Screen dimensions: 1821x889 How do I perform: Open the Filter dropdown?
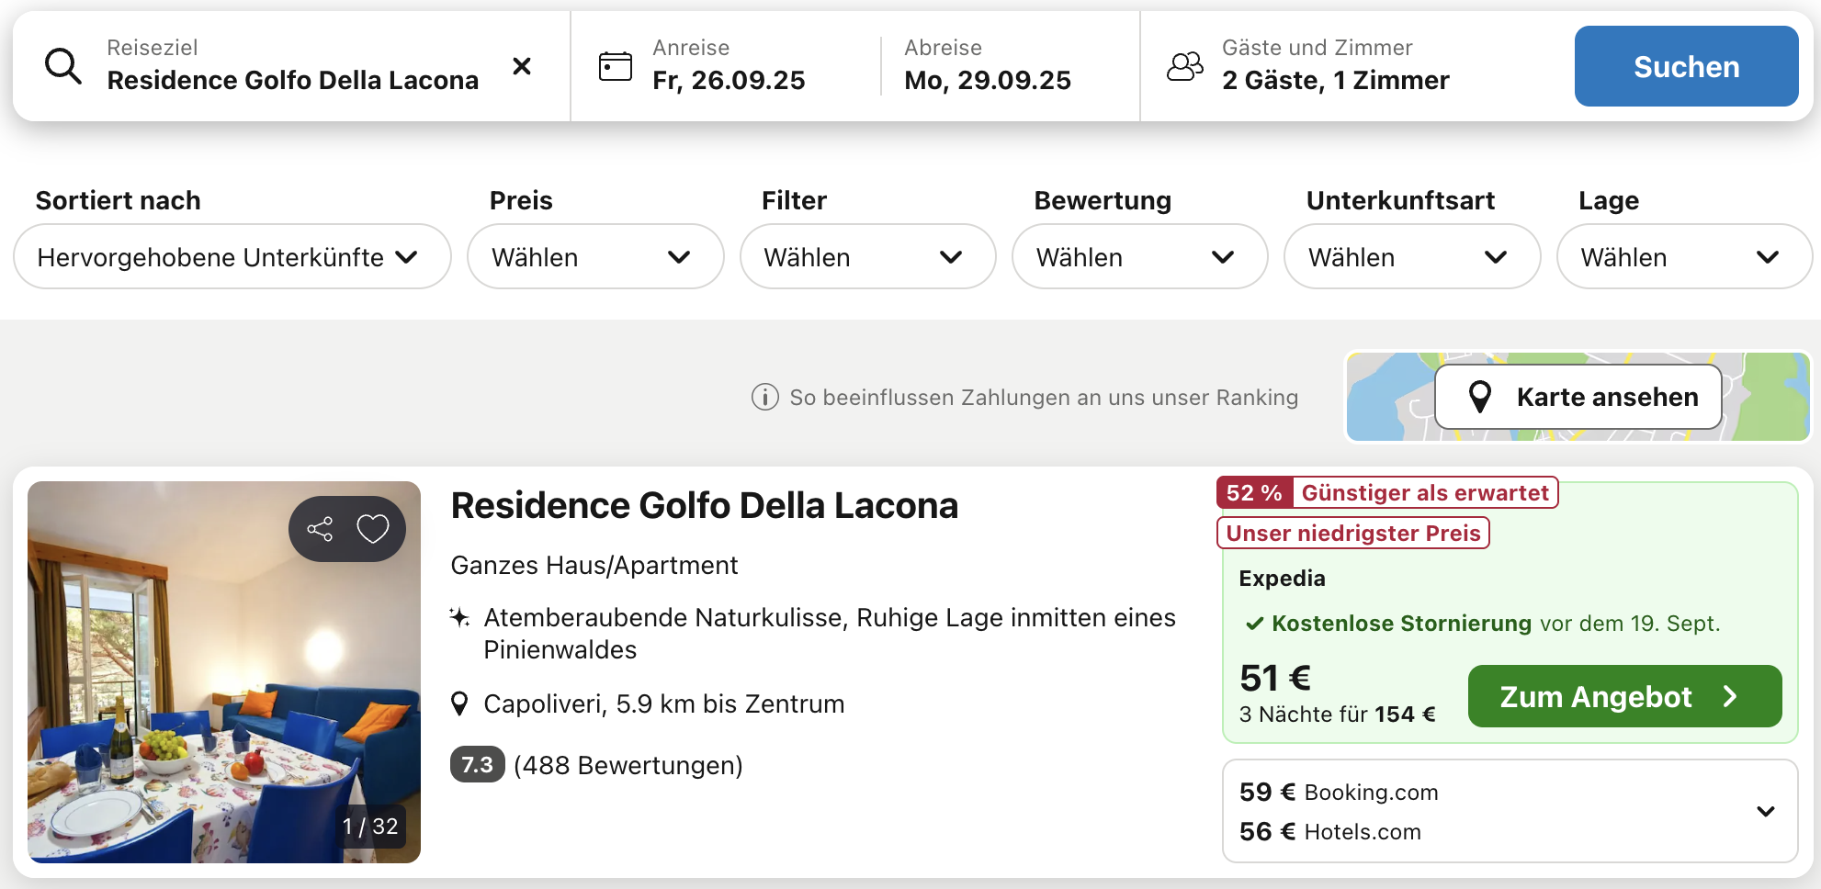(x=868, y=257)
